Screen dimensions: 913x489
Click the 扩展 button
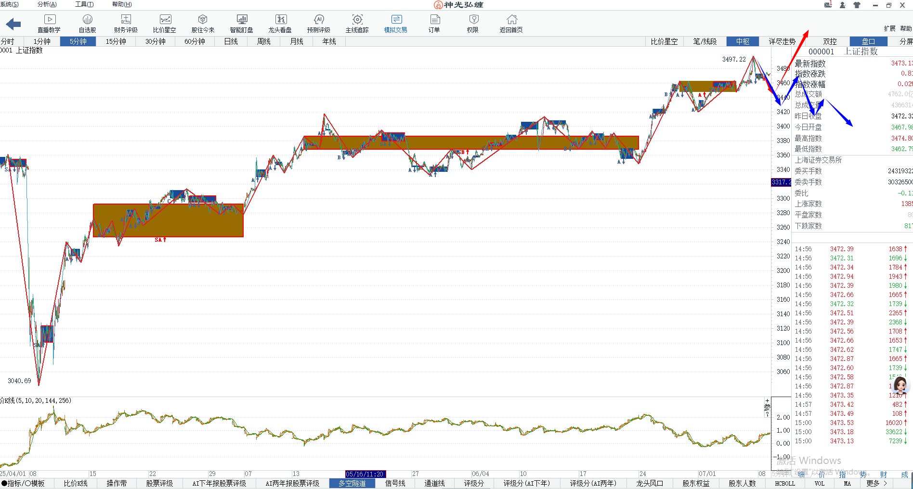pyautogui.click(x=889, y=28)
